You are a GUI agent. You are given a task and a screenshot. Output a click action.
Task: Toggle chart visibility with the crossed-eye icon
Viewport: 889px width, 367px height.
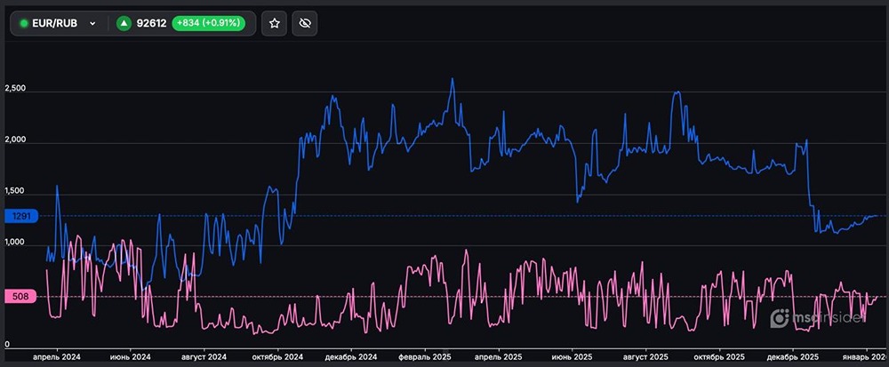tap(304, 24)
